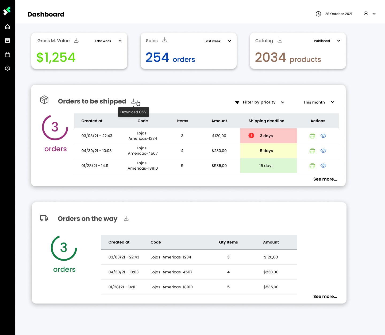Open the home page from sidebar
The height and width of the screenshot is (335, 385).
pos(7,27)
